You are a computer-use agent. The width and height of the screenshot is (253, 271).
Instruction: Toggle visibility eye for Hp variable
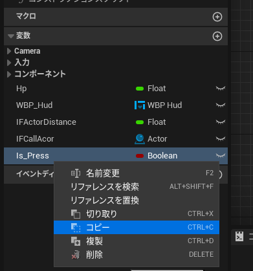click(221, 89)
